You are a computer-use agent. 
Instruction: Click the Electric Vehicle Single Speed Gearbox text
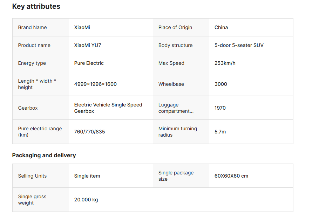(x=108, y=108)
